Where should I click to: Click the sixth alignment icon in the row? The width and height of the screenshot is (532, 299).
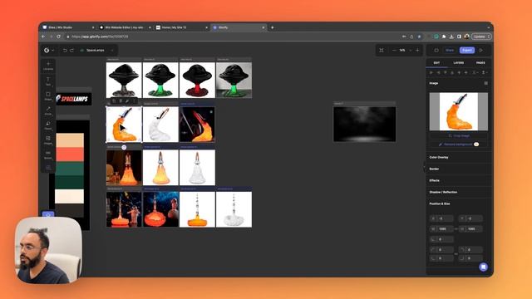pos(465,72)
